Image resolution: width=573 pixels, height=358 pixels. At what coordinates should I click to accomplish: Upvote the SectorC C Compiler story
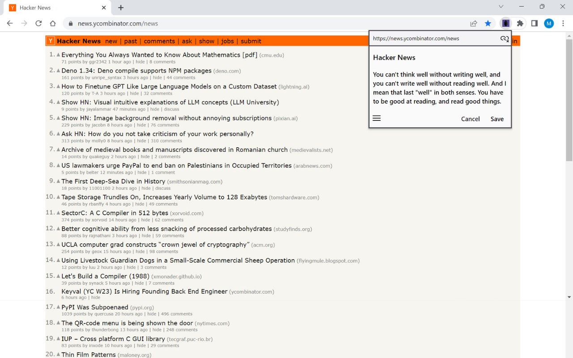click(58, 213)
